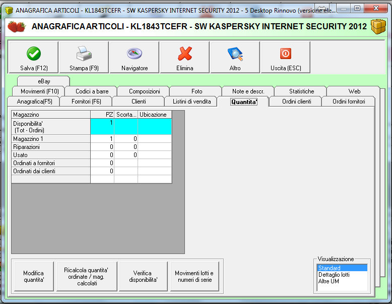392x304 pixels.
Task: Click the Scorta value of Usato
Action: pos(126,155)
